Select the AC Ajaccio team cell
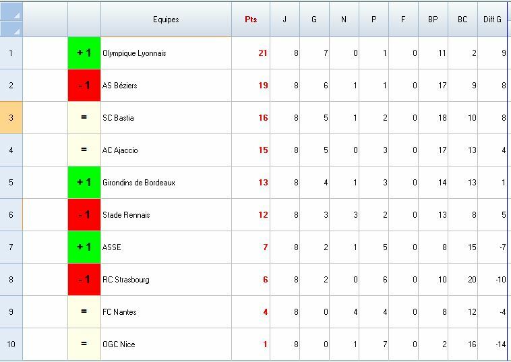This screenshot has height=362, width=511. [x=166, y=150]
